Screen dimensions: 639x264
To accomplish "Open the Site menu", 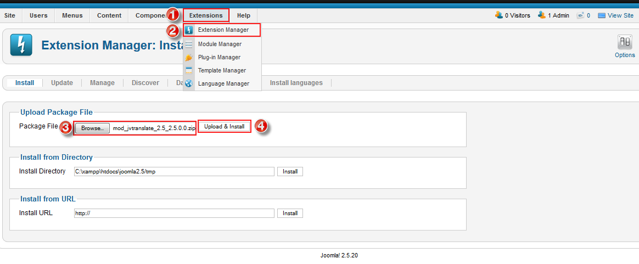I will click(x=10, y=15).
